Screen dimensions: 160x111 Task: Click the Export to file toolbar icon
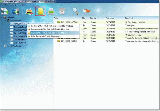40,11
